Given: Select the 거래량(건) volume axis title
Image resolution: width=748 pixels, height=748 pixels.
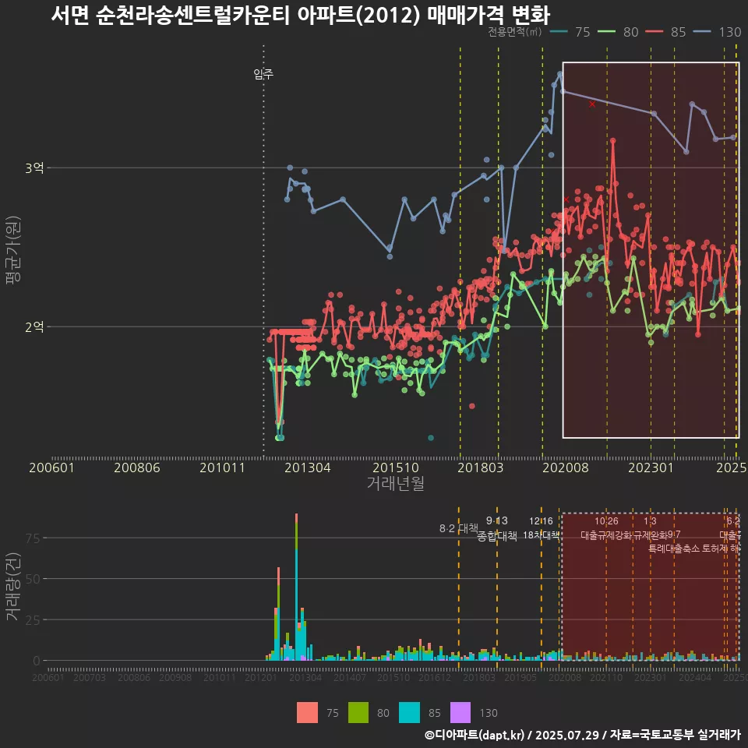Looking at the screenshot, I should 13,587.
